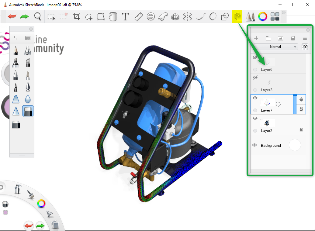
Task: Activate the Ruler guide tool
Action: click(x=139, y=16)
